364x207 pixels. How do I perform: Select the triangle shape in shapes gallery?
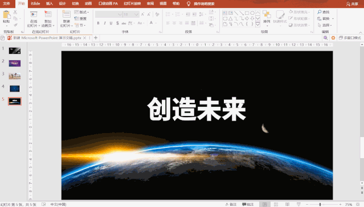(231, 19)
